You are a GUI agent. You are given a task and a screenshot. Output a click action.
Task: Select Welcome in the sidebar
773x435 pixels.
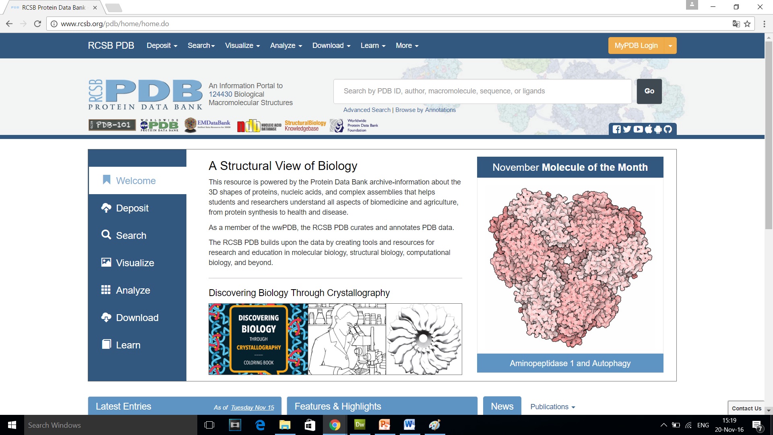click(x=138, y=180)
